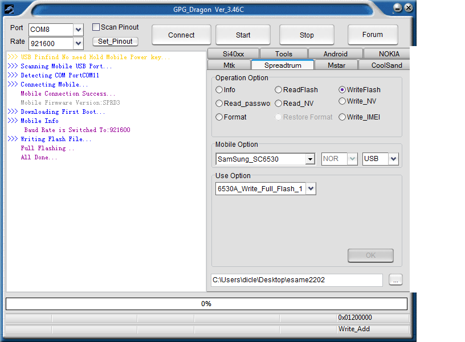Enable the Scan Pinout checkbox

point(96,27)
